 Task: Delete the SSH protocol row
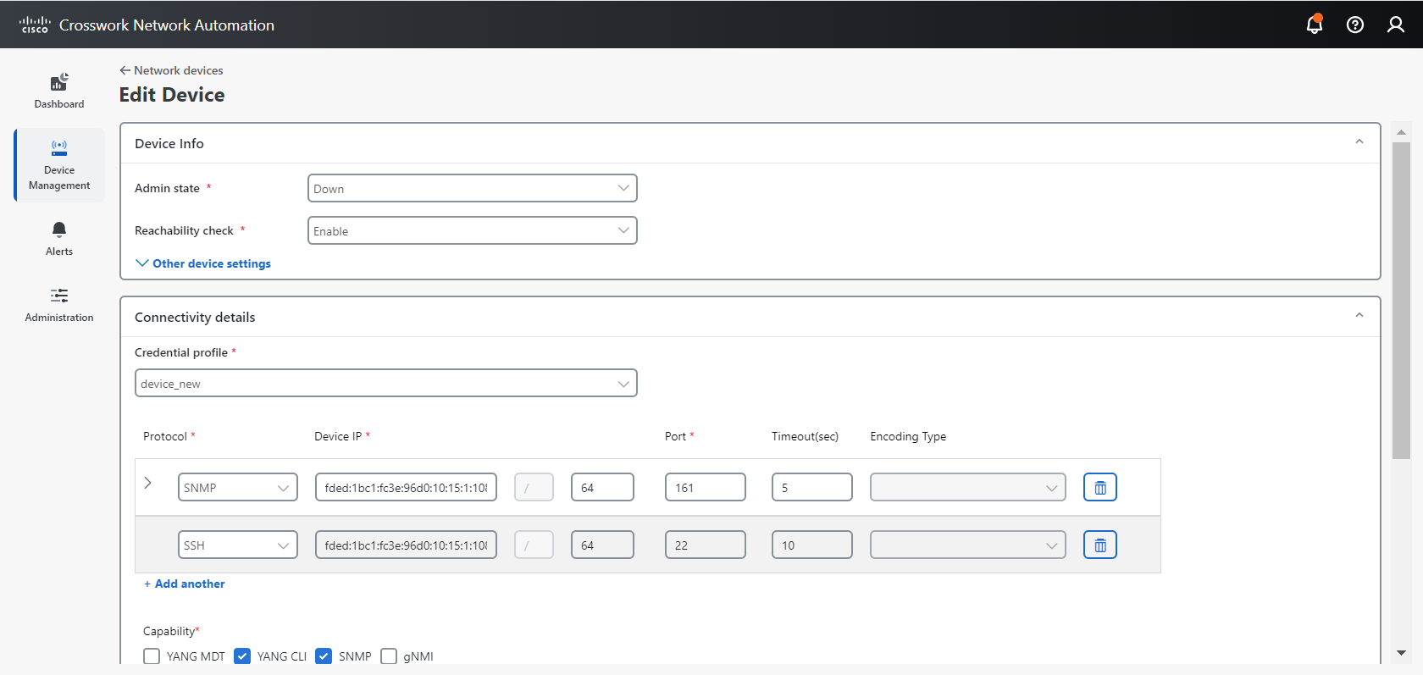[1100, 545]
